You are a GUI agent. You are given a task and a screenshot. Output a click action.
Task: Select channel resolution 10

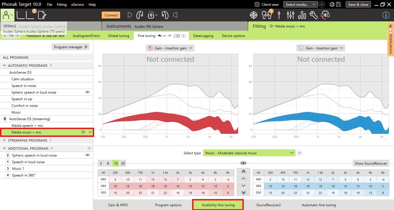[x=115, y=163]
